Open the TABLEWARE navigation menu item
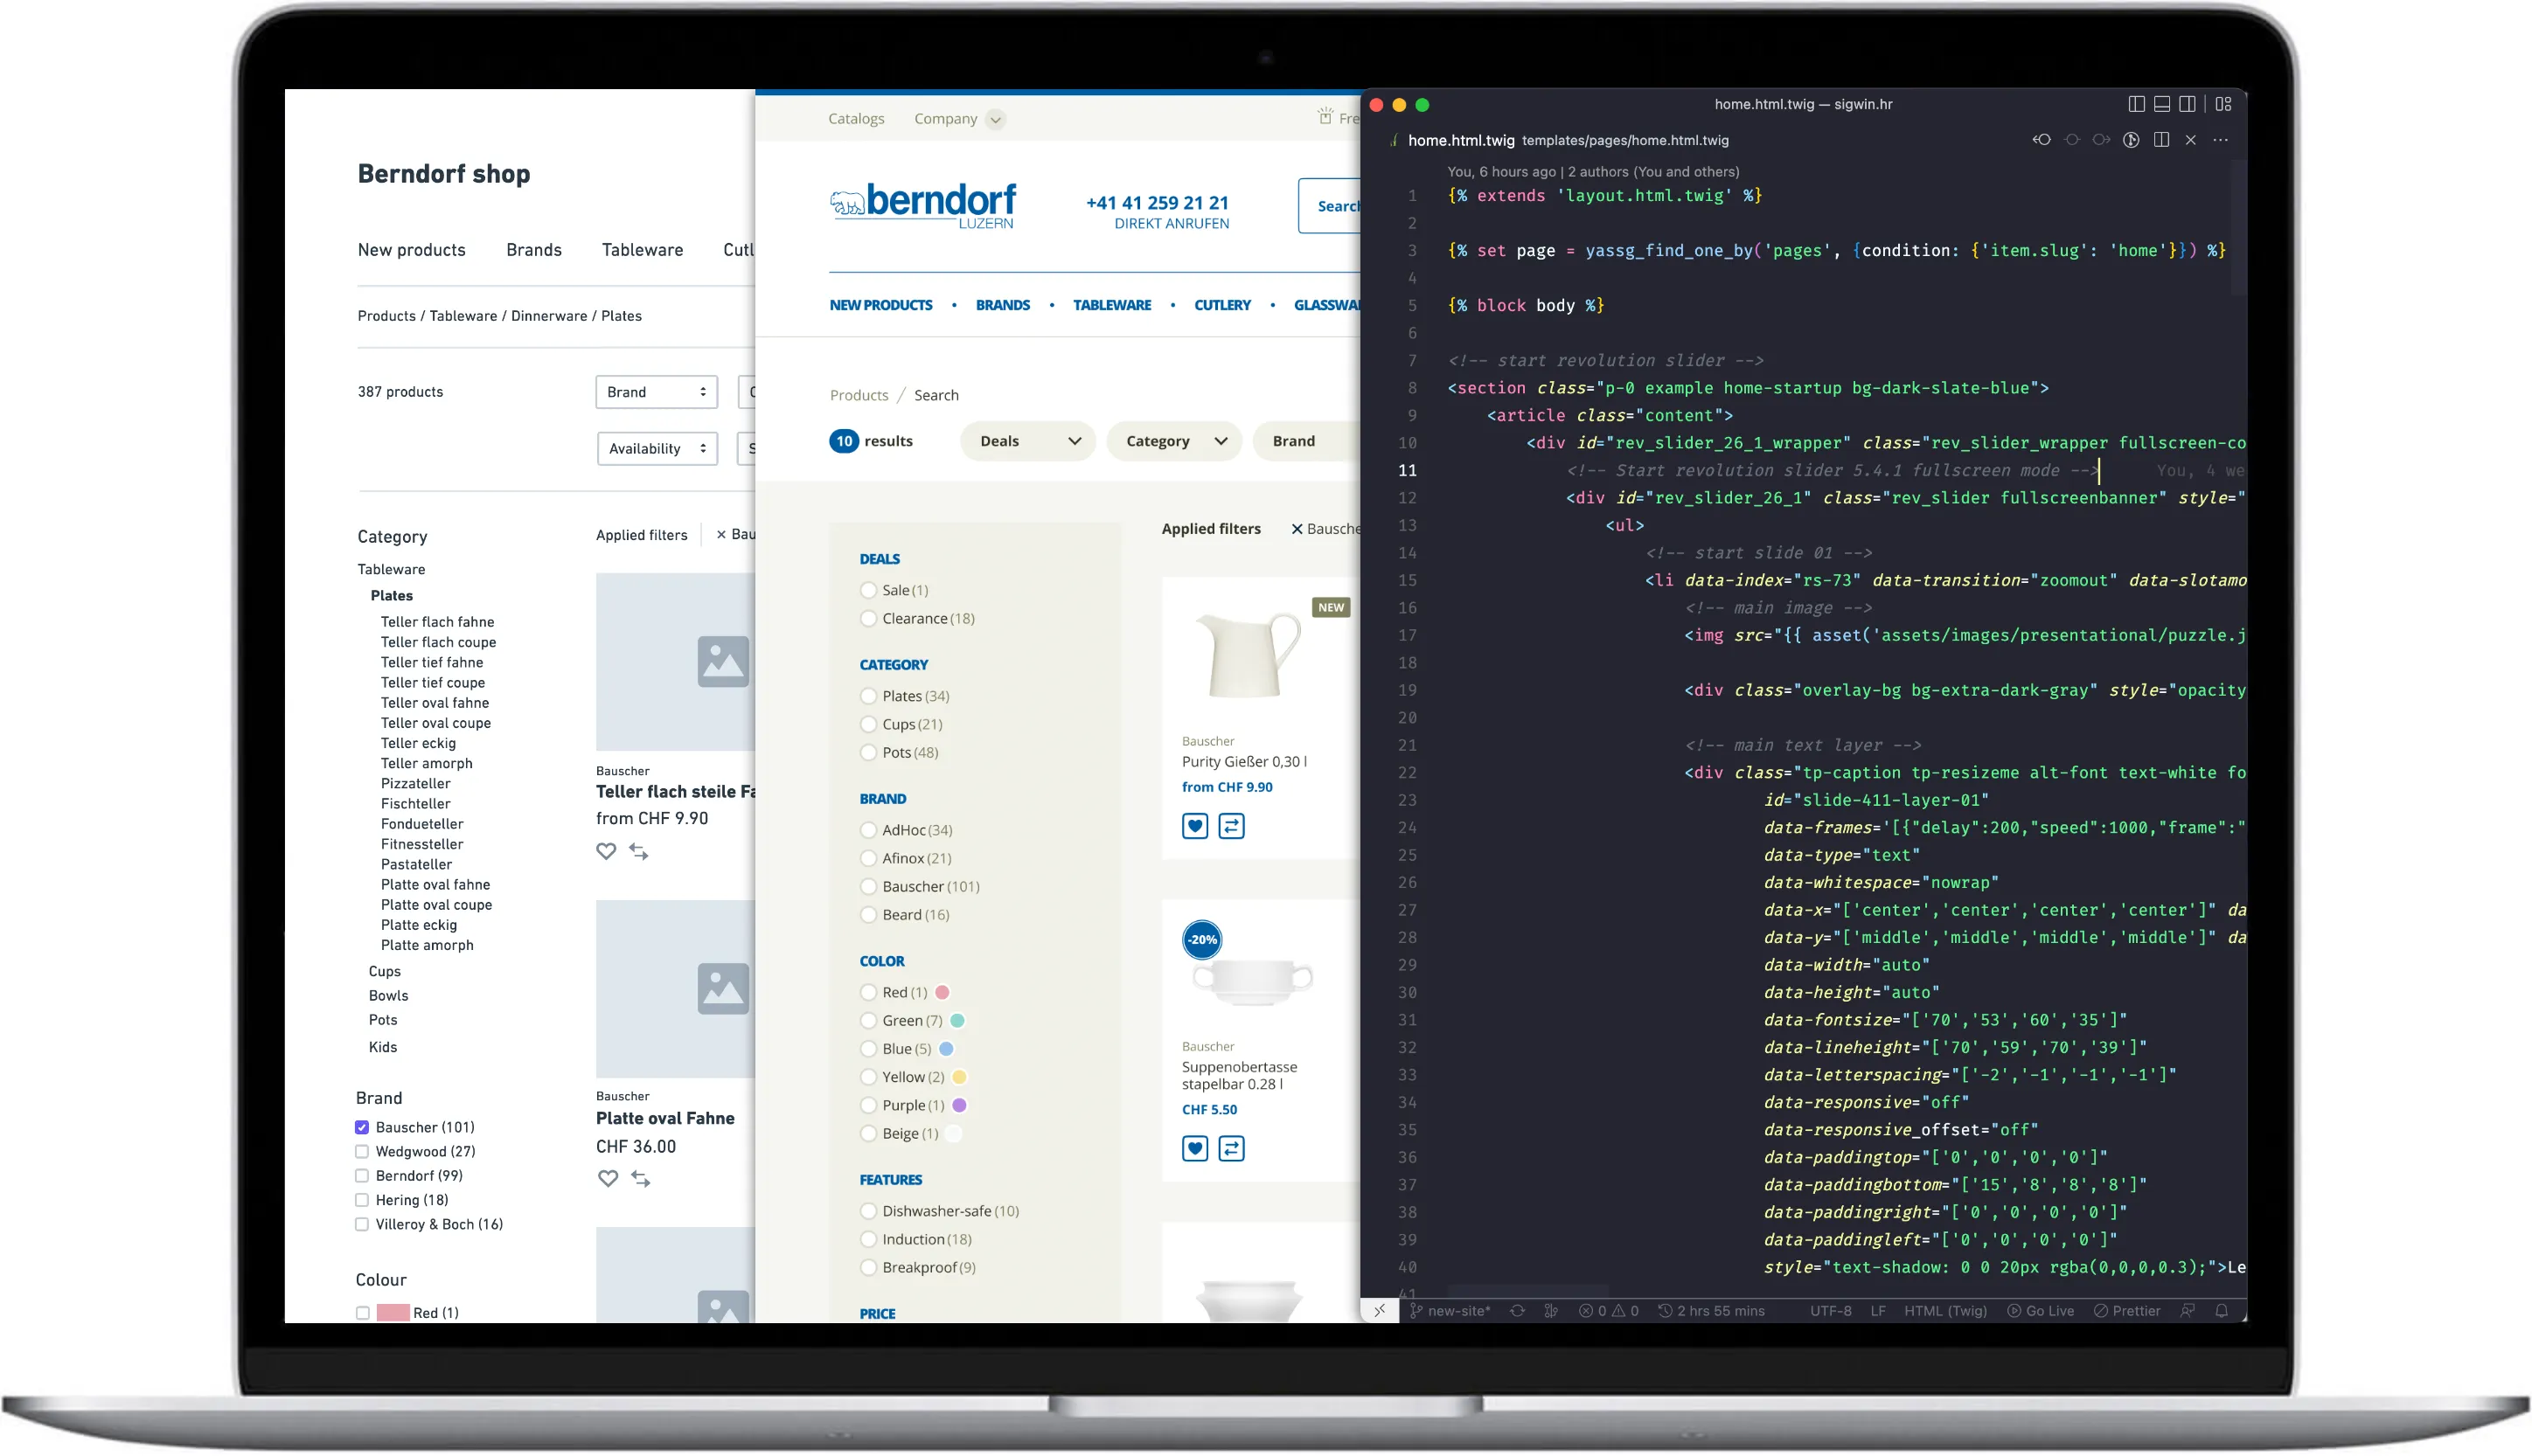 pos(1111,305)
